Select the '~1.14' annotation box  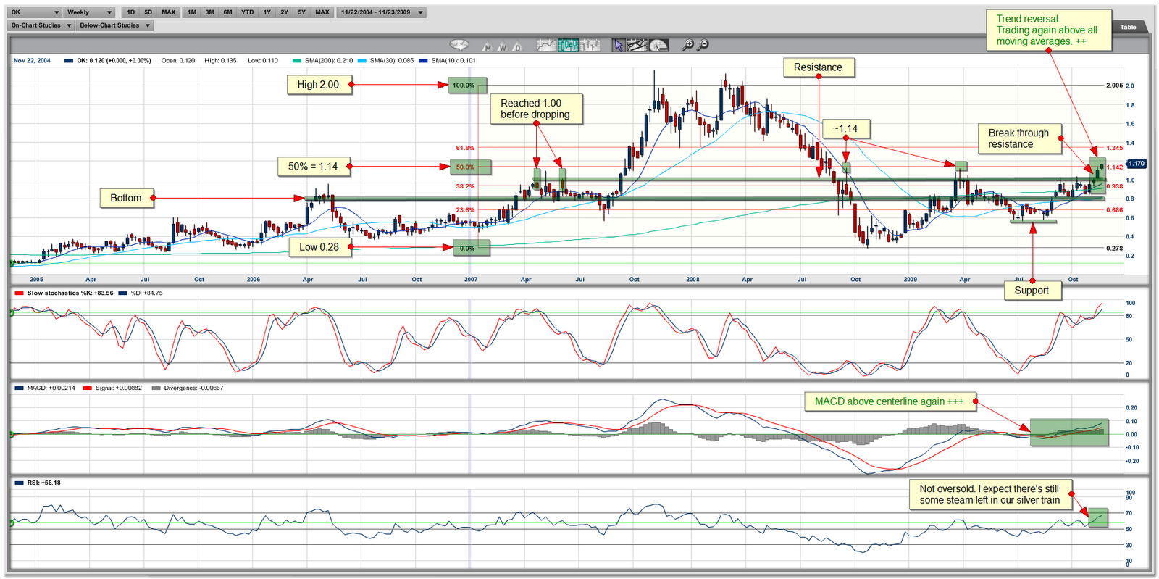click(845, 129)
